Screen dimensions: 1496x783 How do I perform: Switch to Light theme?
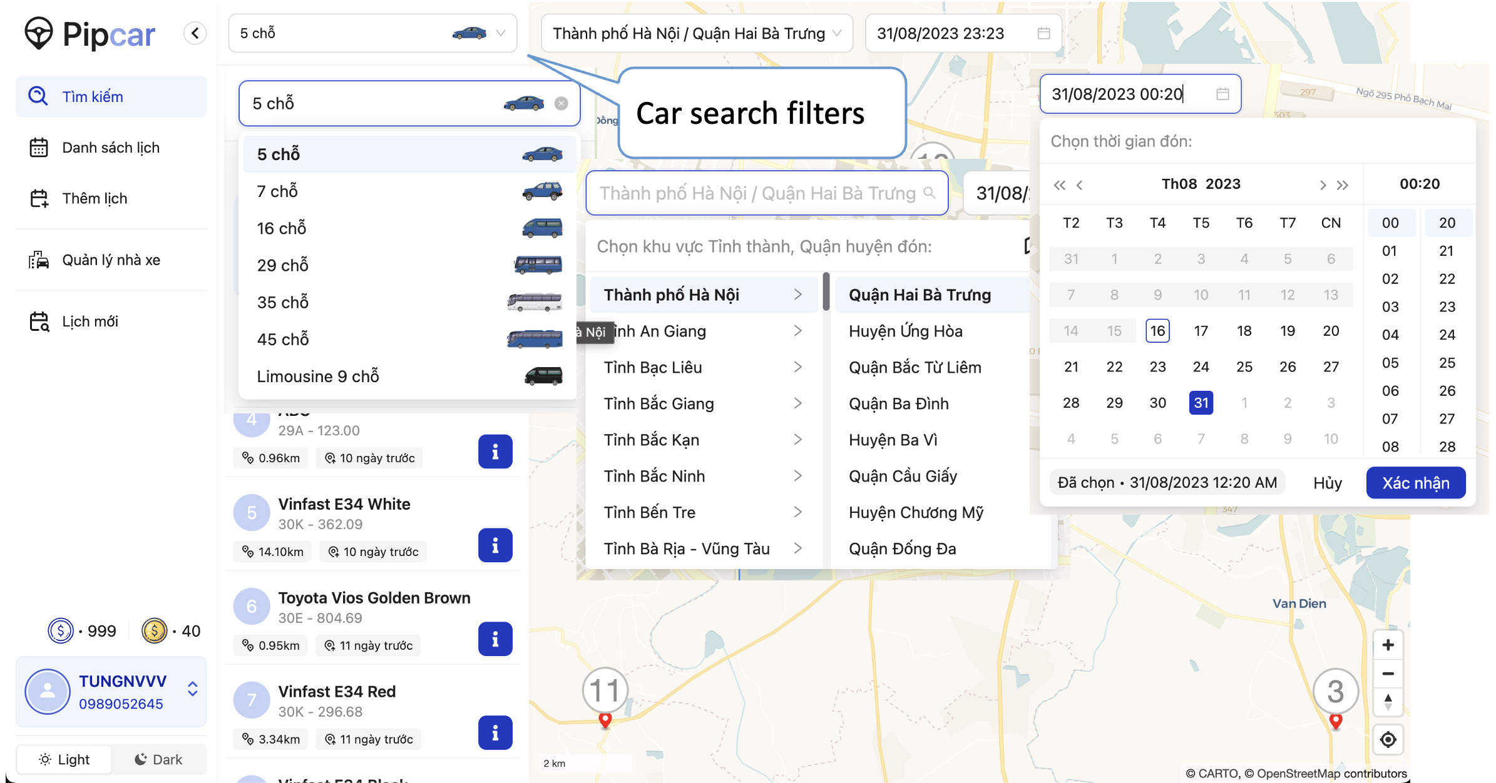[64, 759]
